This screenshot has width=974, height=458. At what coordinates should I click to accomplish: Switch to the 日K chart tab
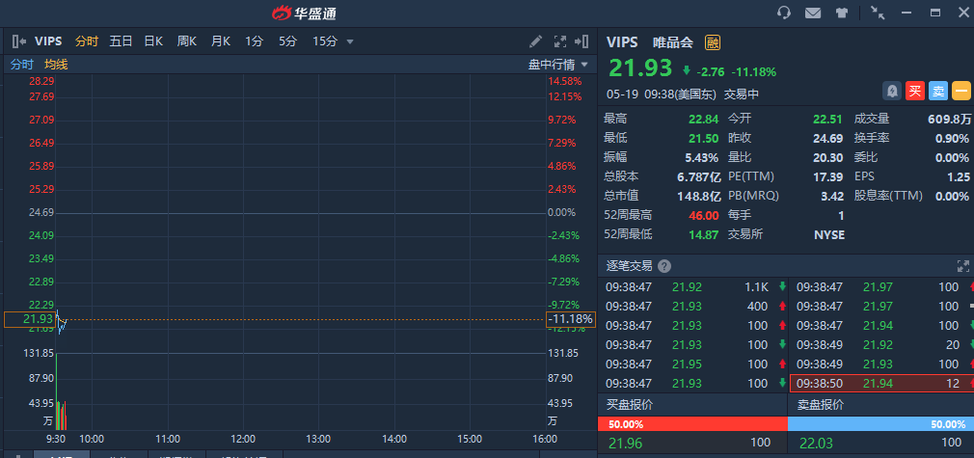[x=153, y=41]
